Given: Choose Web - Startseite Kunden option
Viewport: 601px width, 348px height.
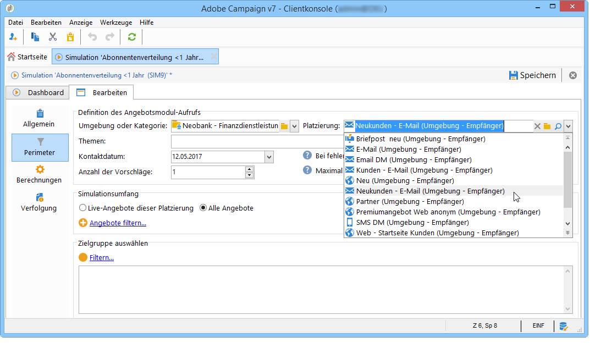Looking at the screenshot, I should click(x=454, y=233).
